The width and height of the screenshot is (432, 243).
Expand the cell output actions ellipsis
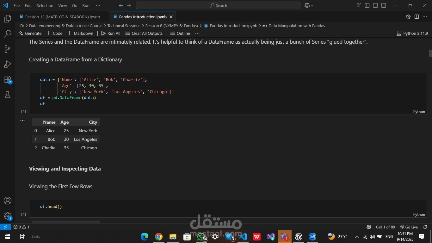(22, 121)
